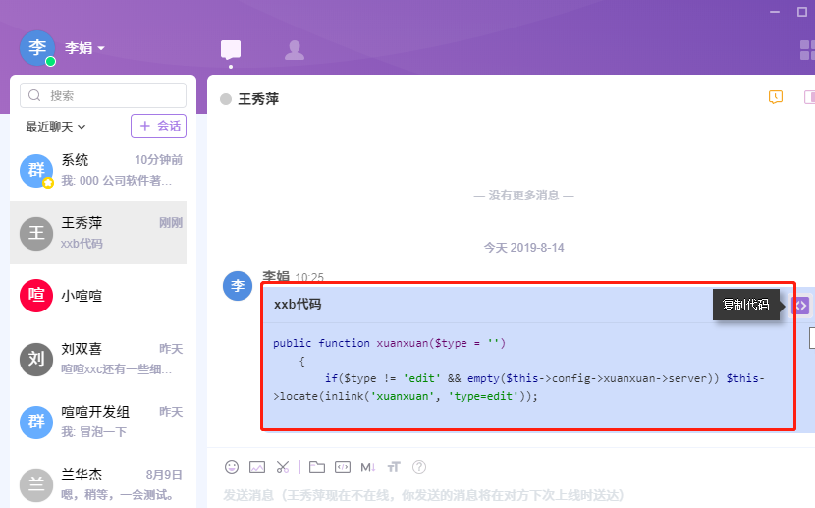Toggle the chat sidebar panel
The width and height of the screenshot is (815, 508).
[x=809, y=97]
